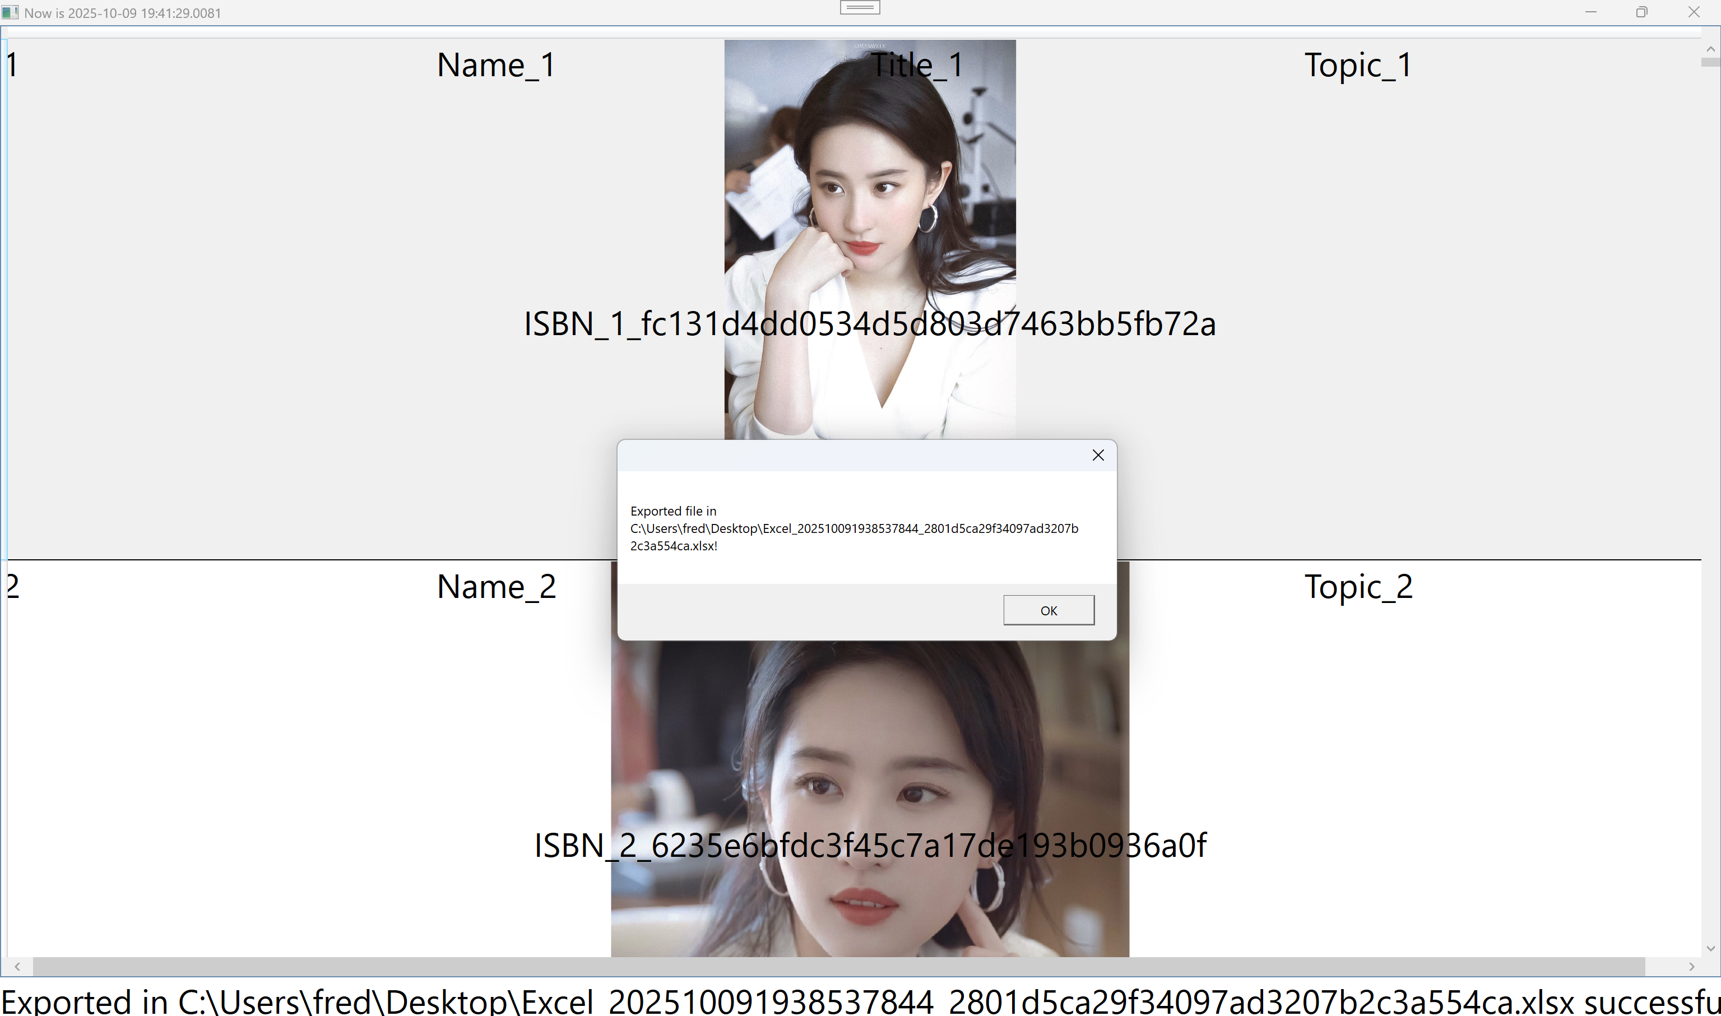
Task: Click ISBN_2 text in the second row
Action: (869, 846)
